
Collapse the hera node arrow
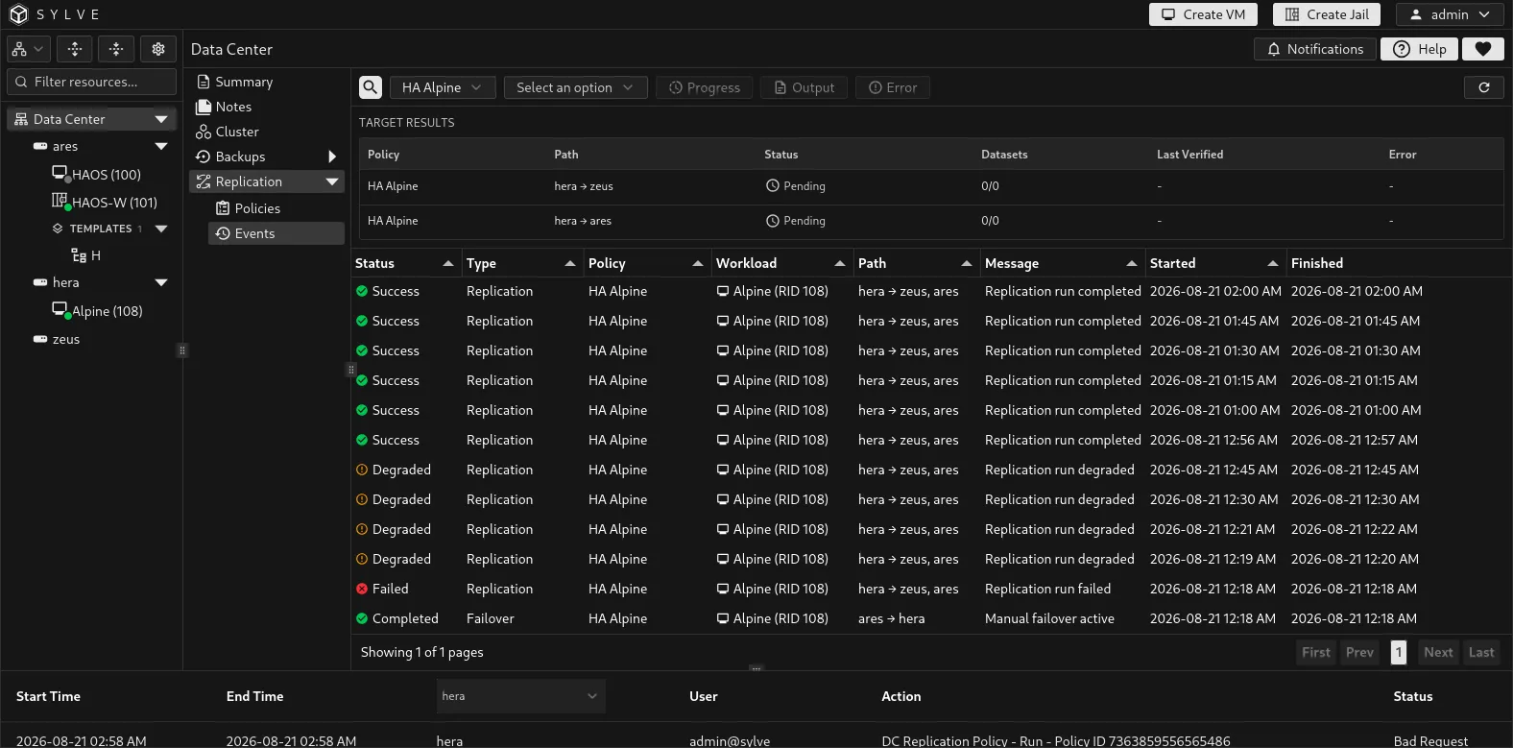pyautogui.click(x=161, y=282)
